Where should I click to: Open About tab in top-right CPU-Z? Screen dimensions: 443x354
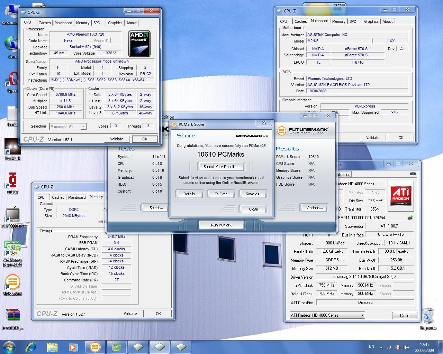click(x=388, y=21)
